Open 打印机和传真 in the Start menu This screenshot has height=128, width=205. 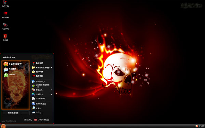coord(39,99)
